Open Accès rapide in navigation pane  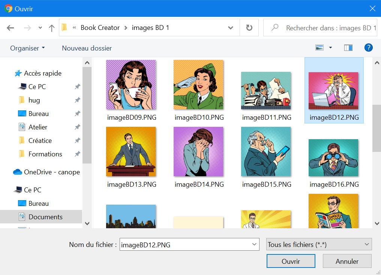pyautogui.click(x=42, y=73)
